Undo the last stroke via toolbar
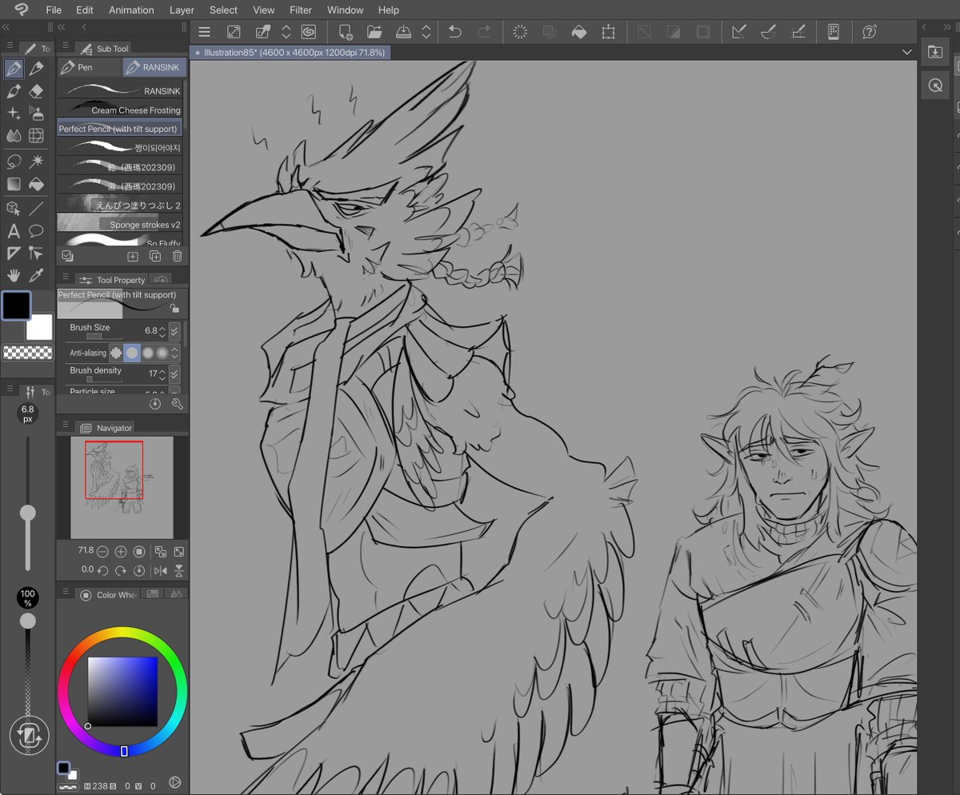960x795 pixels. pyautogui.click(x=454, y=32)
